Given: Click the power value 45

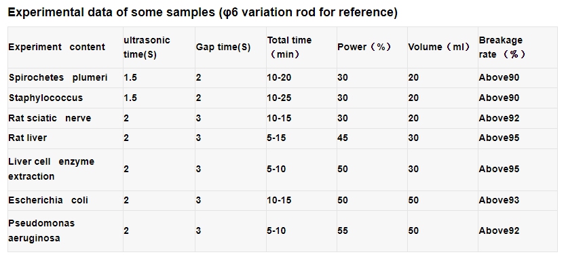Looking at the screenshot, I should tap(343, 138).
